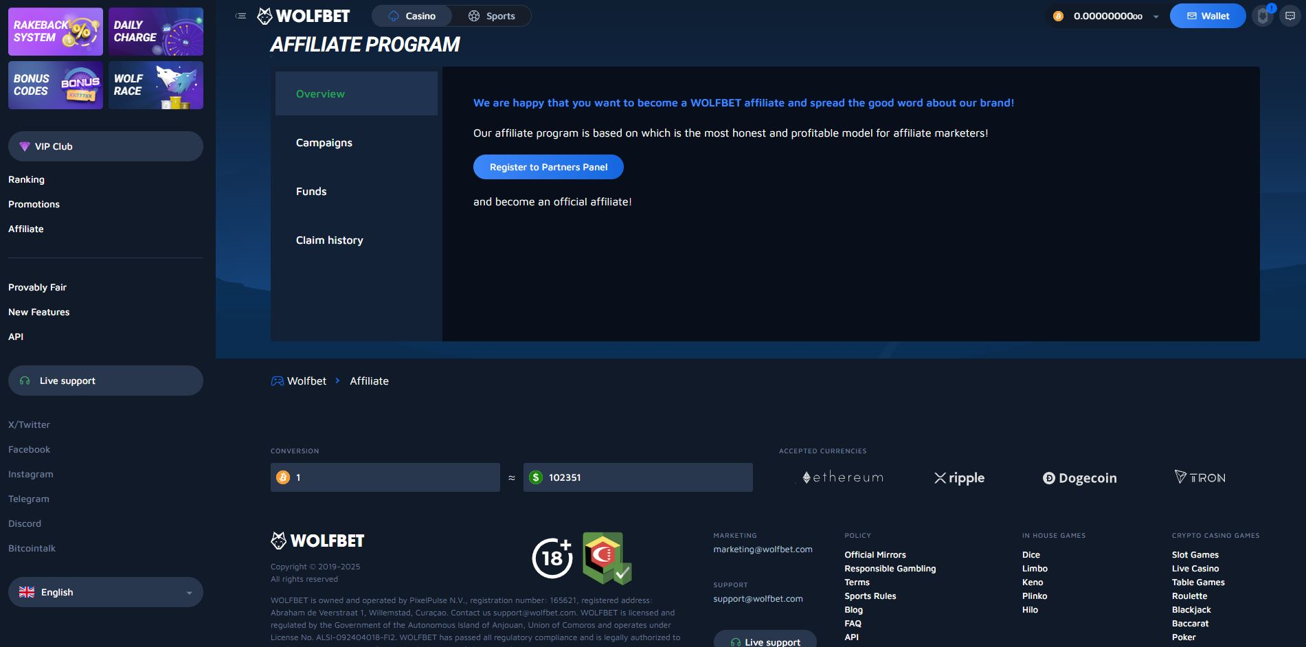
Task: Open the Wolf Race banner
Action: click(156, 85)
